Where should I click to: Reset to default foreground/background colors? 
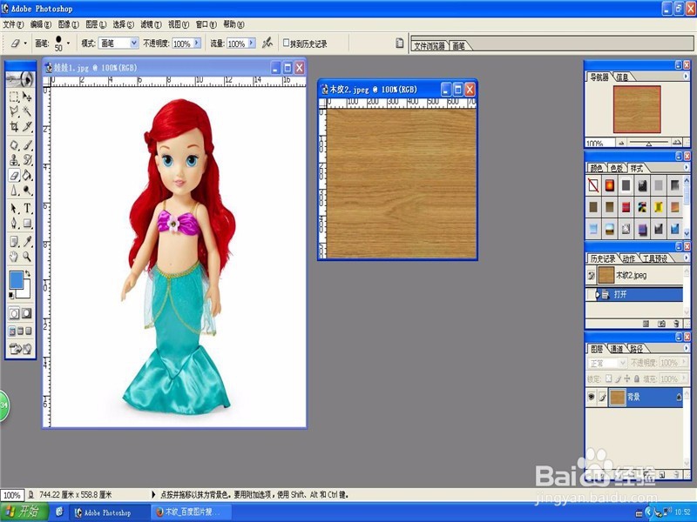click(x=11, y=295)
